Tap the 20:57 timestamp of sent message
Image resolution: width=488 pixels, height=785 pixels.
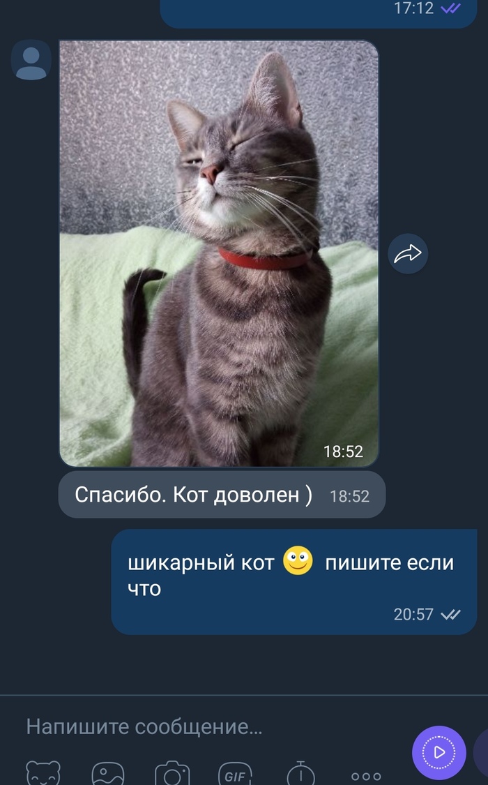[x=413, y=614]
